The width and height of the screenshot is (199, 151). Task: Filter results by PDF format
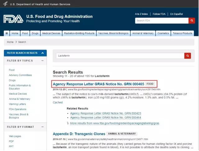(x=11, y=141)
